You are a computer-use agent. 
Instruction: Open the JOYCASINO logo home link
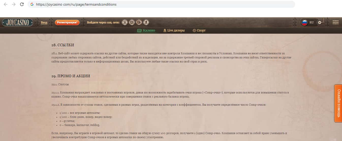pyautogui.click(x=18, y=22)
